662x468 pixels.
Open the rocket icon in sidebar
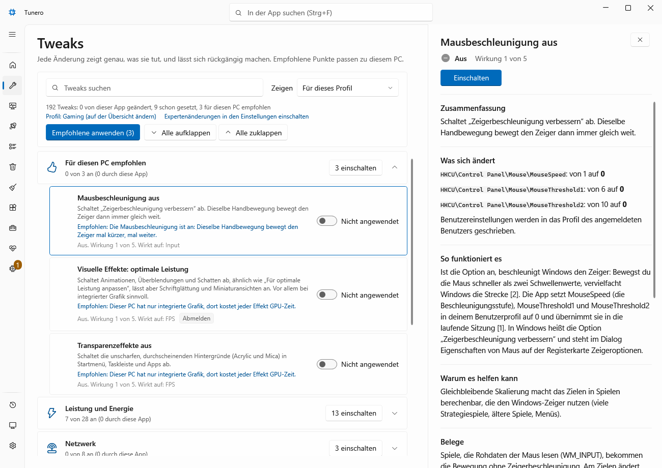tap(13, 126)
